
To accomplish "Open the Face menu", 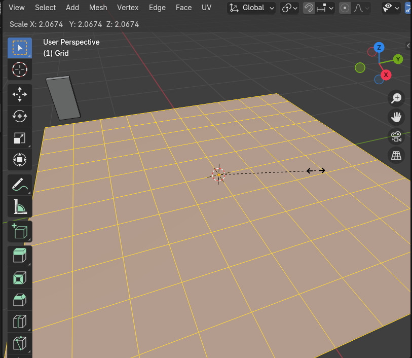I will [x=183, y=8].
